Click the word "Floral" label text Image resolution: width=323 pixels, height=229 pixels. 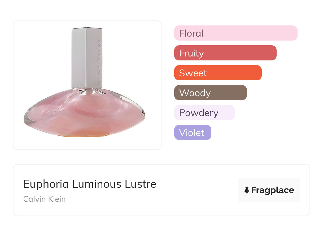[x=191, y=33]
